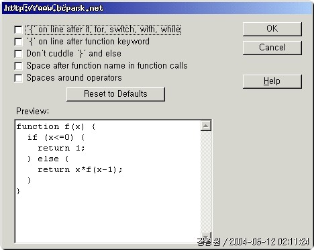Image resolution: width=314 pixels, height=250 pixels.
Task: Click 'function f(x) {' line in preview
Action: click(x=56, y=127)
